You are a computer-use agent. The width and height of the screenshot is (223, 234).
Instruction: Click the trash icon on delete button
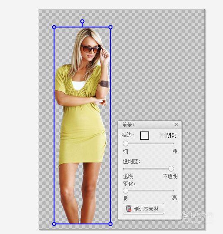click(128, 209)
